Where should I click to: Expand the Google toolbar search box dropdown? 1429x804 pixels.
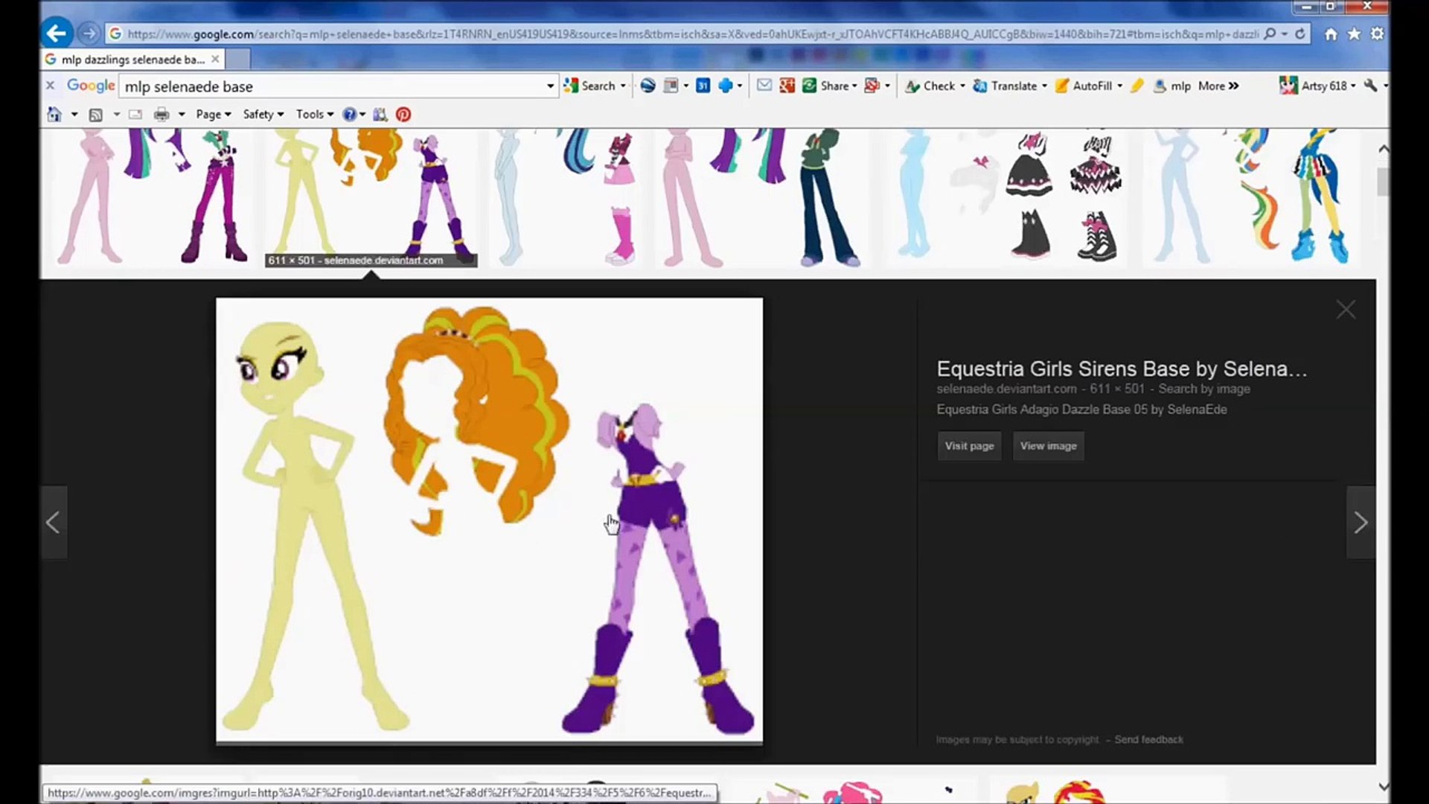550,86
